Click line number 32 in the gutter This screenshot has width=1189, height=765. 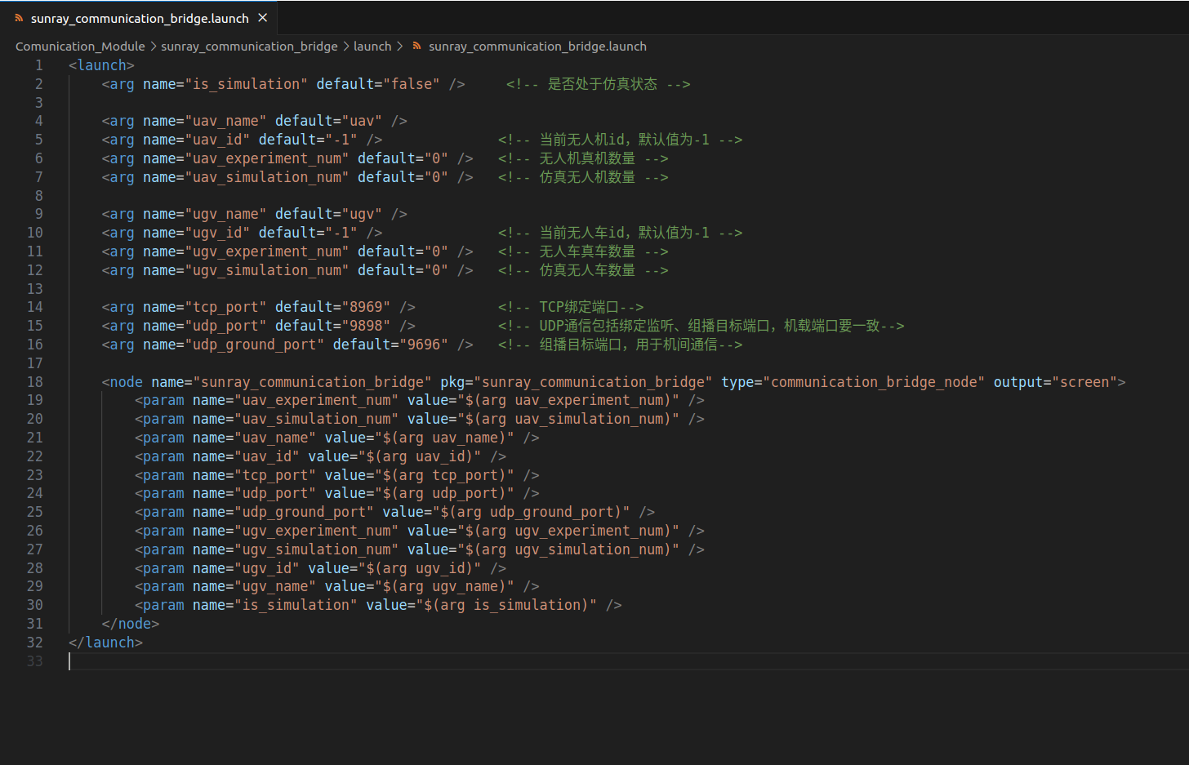35,643
